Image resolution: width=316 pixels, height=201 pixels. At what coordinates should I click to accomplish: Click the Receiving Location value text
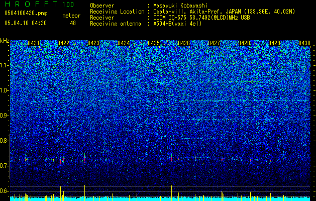pyautogui.click(x=224, y=12)
